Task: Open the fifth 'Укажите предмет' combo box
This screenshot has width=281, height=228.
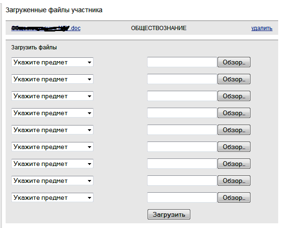Action: pos(52,130)
